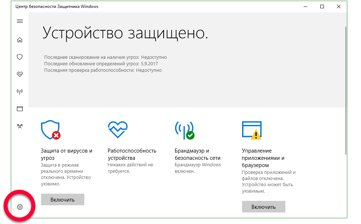The height and width of the screenshot is (224, 361).
Task: Close the Windows Defender Security Center window
Action: pyautogui.click(x=339, y=6)
